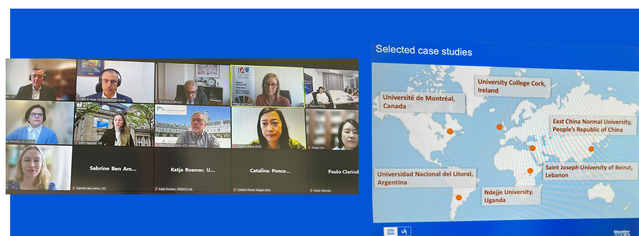Viewport: 639px width, 236px height.
Task: Click muted mic icon beside Thérèse Zhang
Action: (x=234, y=146)
